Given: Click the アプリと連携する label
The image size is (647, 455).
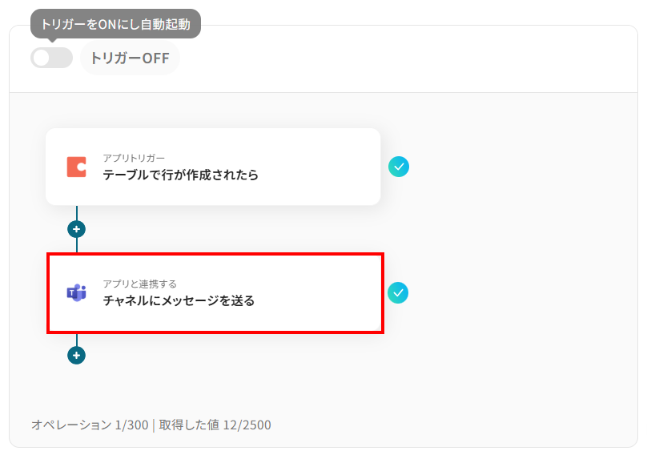Looking at the screenshot, I should [x=139, y=284].
